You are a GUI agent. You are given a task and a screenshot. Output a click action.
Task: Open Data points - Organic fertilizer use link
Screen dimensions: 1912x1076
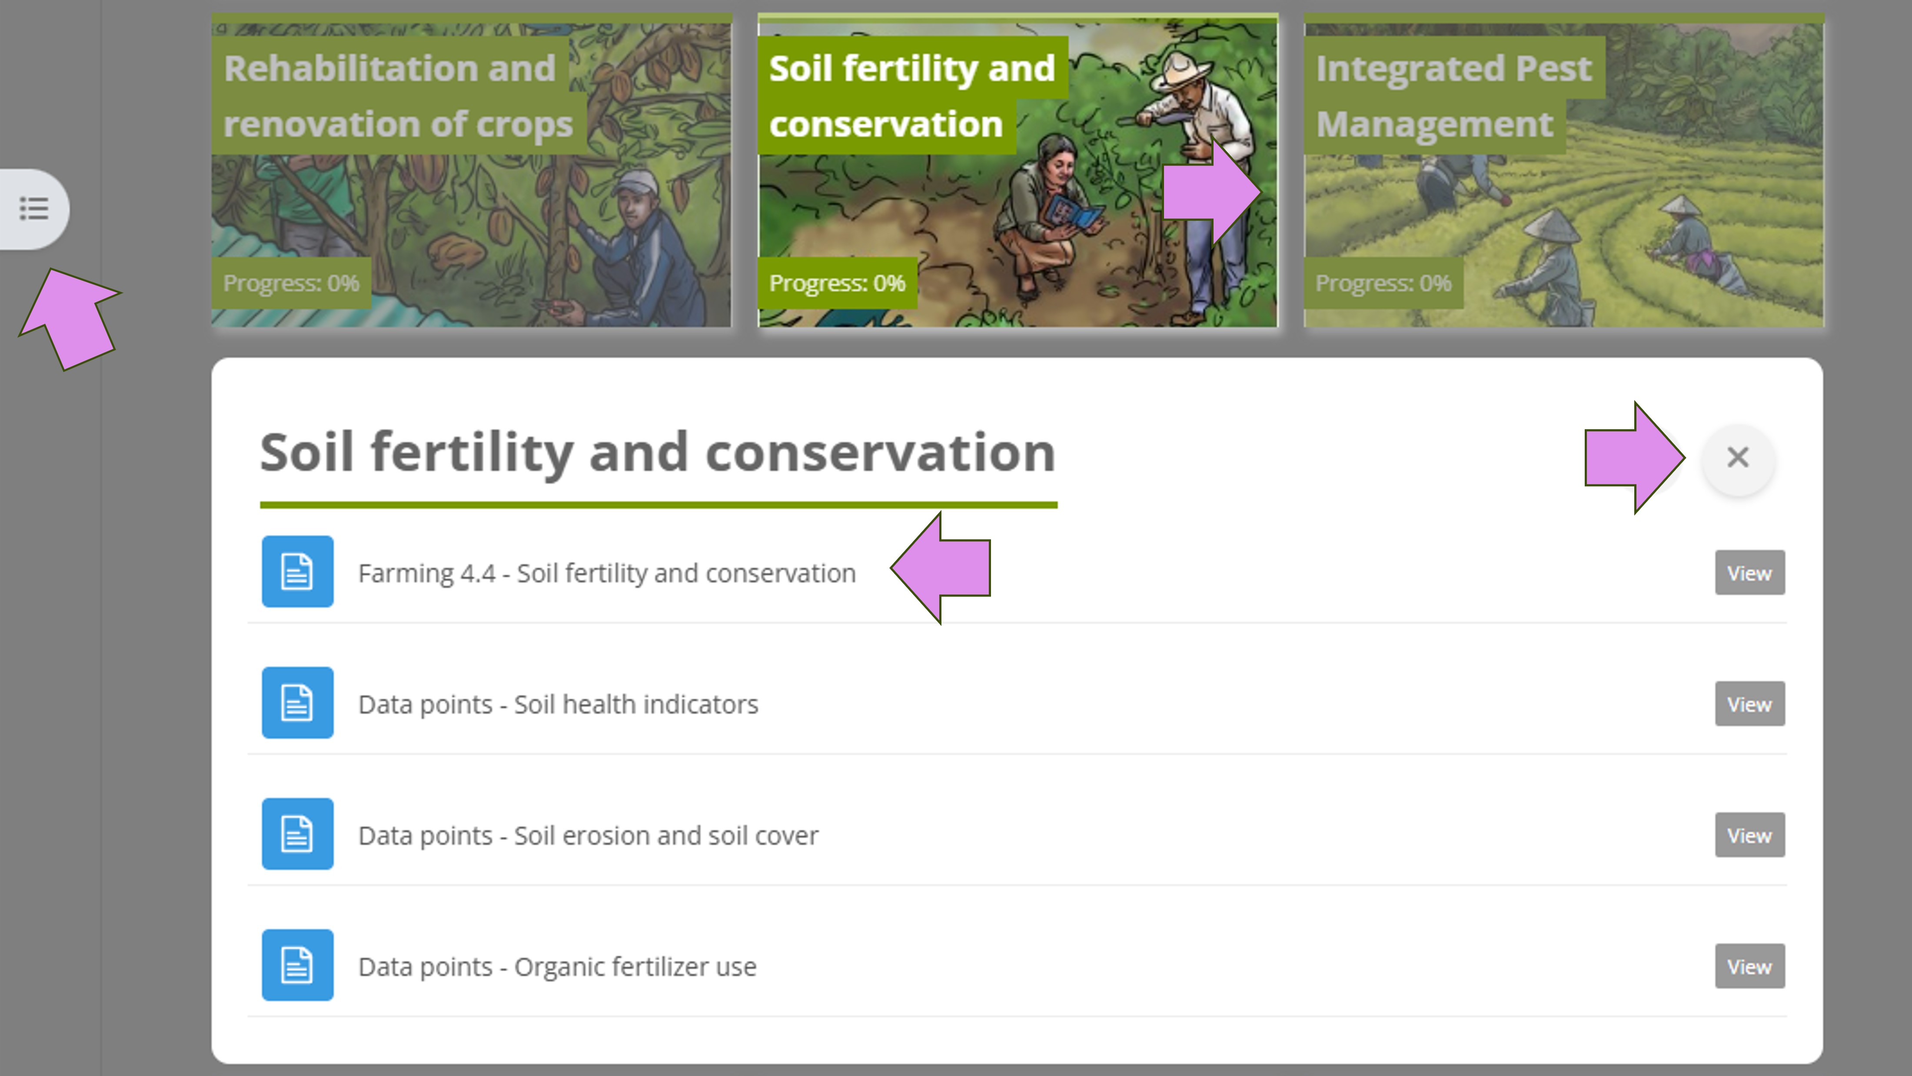click(557, 967)
